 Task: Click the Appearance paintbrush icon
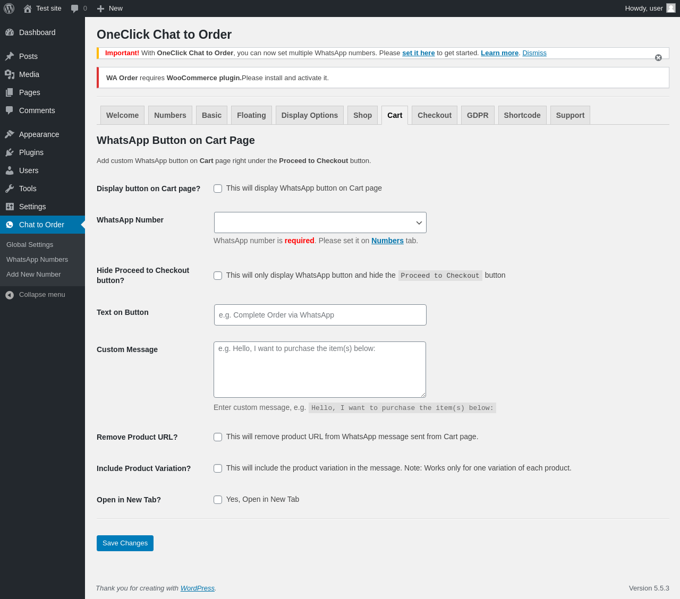pos(10,134)
